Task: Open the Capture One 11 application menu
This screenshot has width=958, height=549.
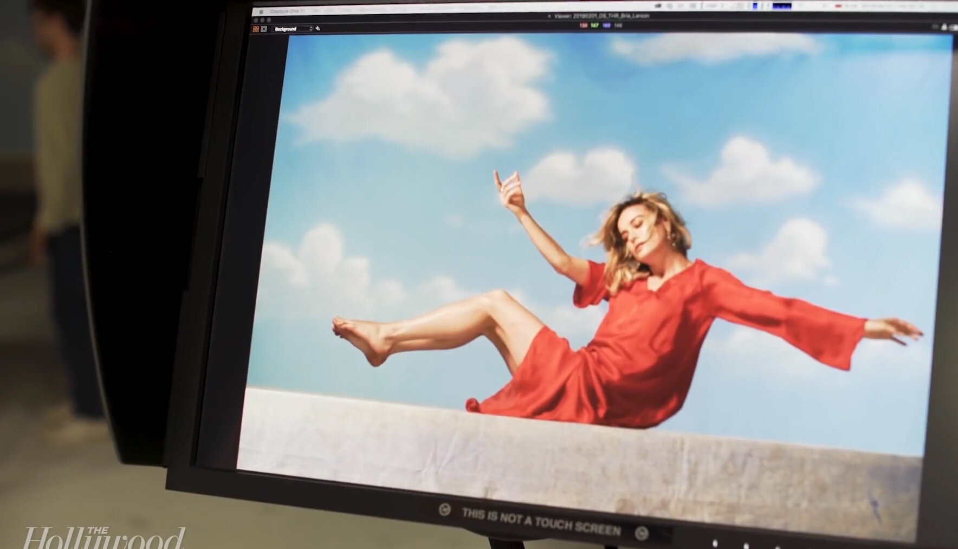Action: 287,11
